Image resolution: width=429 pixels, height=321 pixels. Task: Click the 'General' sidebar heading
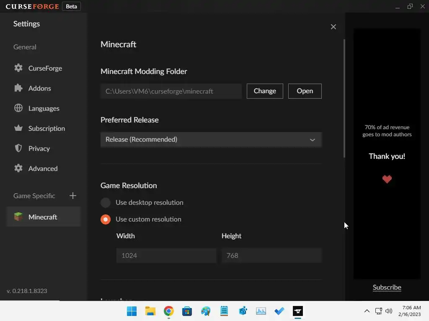click(25, 47)
